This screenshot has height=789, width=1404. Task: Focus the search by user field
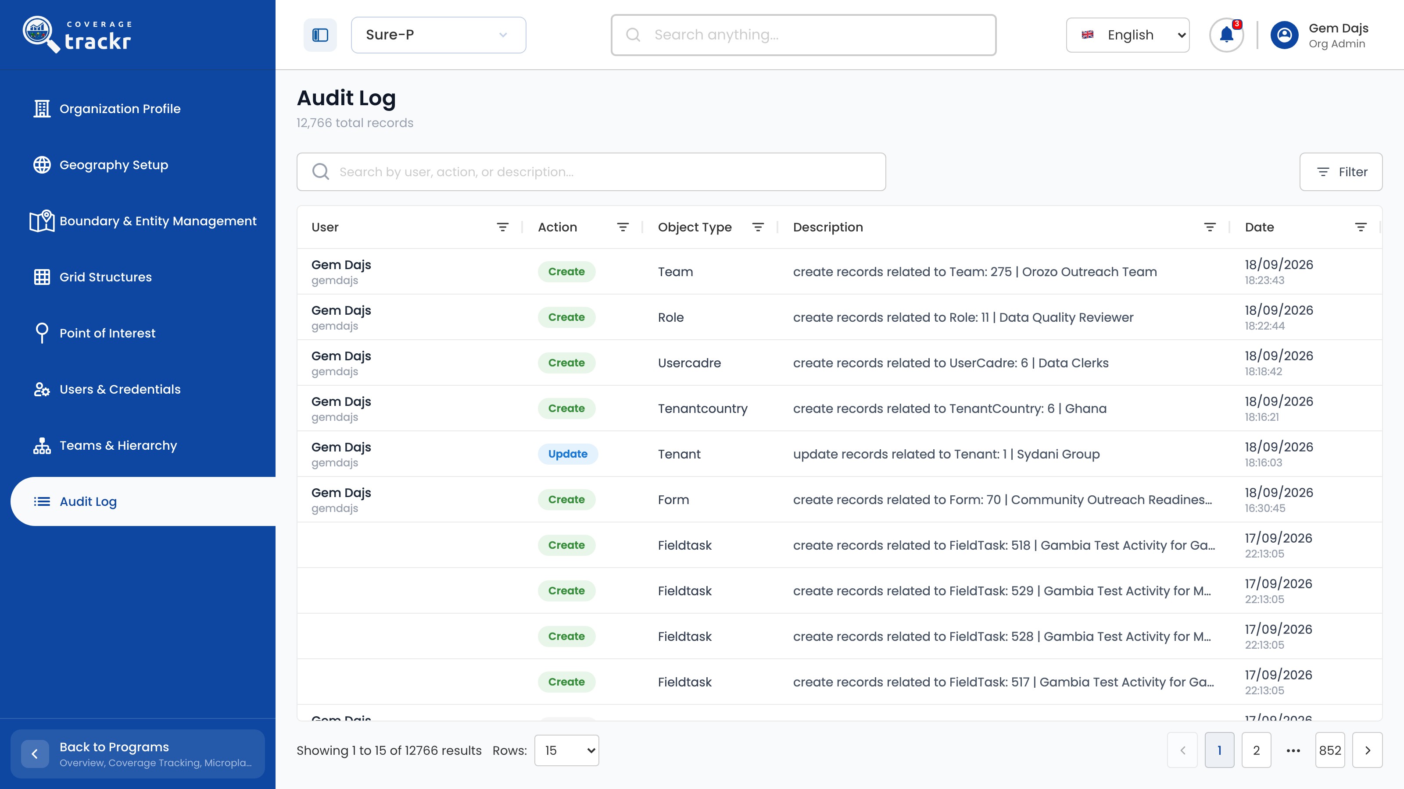pyautogui.click(x=591, y=171)
